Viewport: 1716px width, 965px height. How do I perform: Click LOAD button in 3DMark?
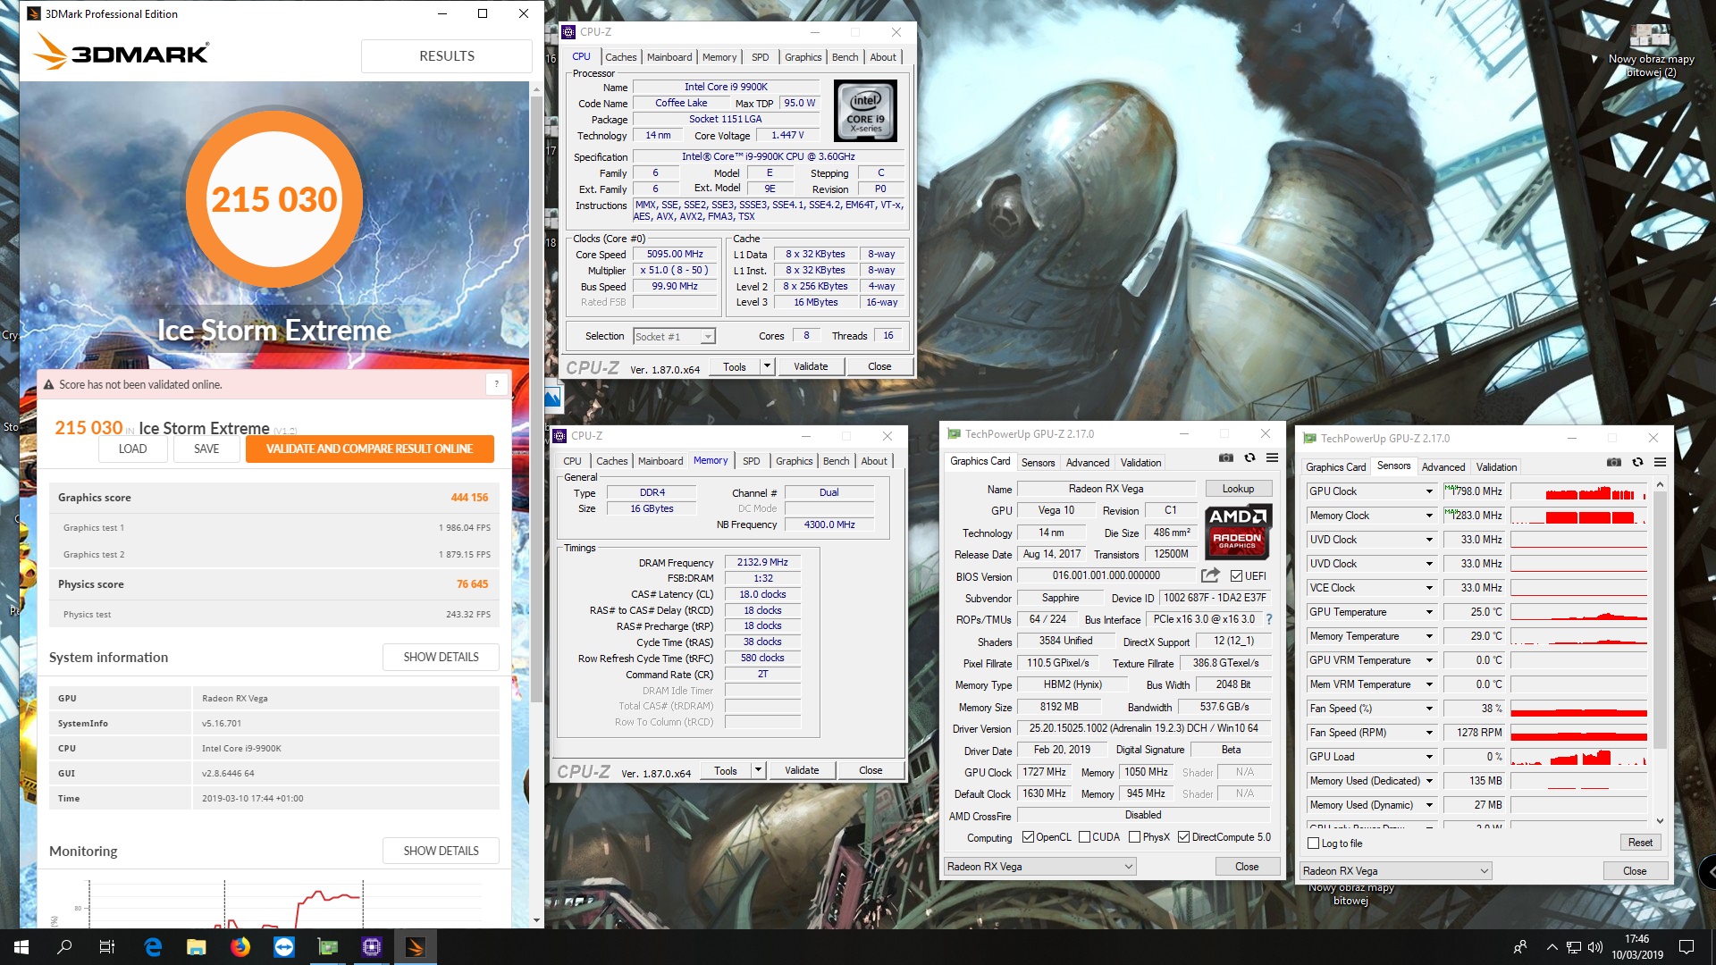click(x=133, y=449)
